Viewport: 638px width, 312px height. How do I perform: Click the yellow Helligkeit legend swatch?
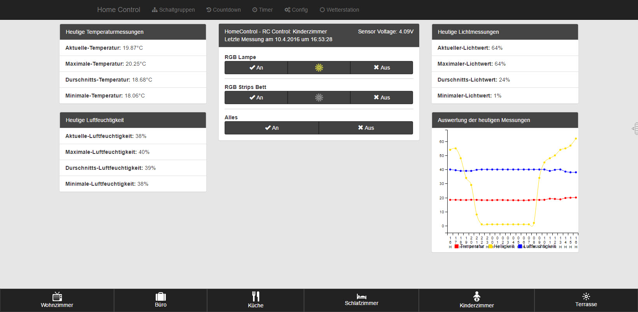(x=491, y=246)
